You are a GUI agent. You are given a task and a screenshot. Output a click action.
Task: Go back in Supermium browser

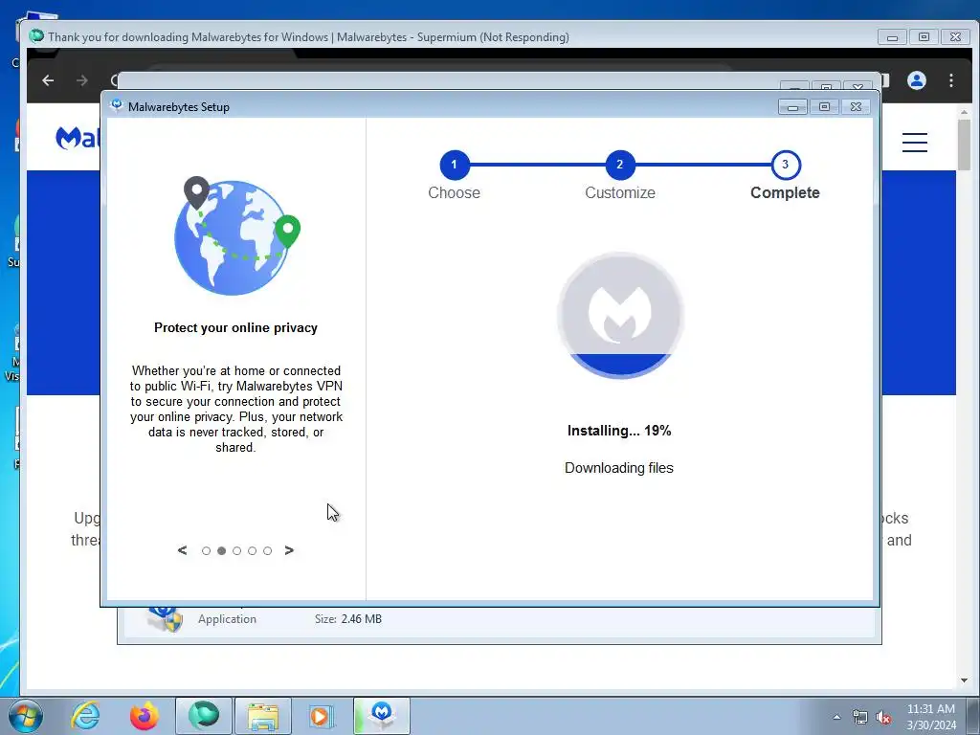click(48, 80)
